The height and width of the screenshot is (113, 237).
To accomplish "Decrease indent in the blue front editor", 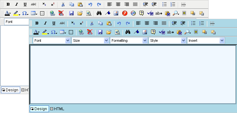I will click(x=183, y=23).
